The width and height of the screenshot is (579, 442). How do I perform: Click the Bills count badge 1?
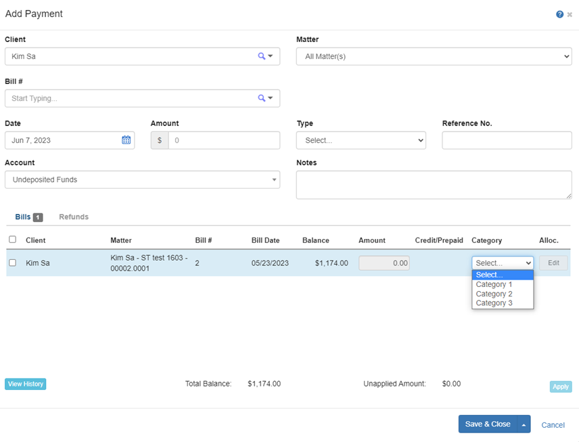click(x=38, y=217)
